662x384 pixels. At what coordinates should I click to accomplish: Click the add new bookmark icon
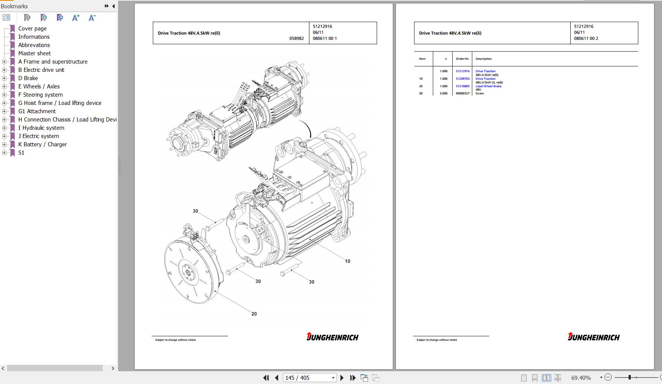point(44,18)
